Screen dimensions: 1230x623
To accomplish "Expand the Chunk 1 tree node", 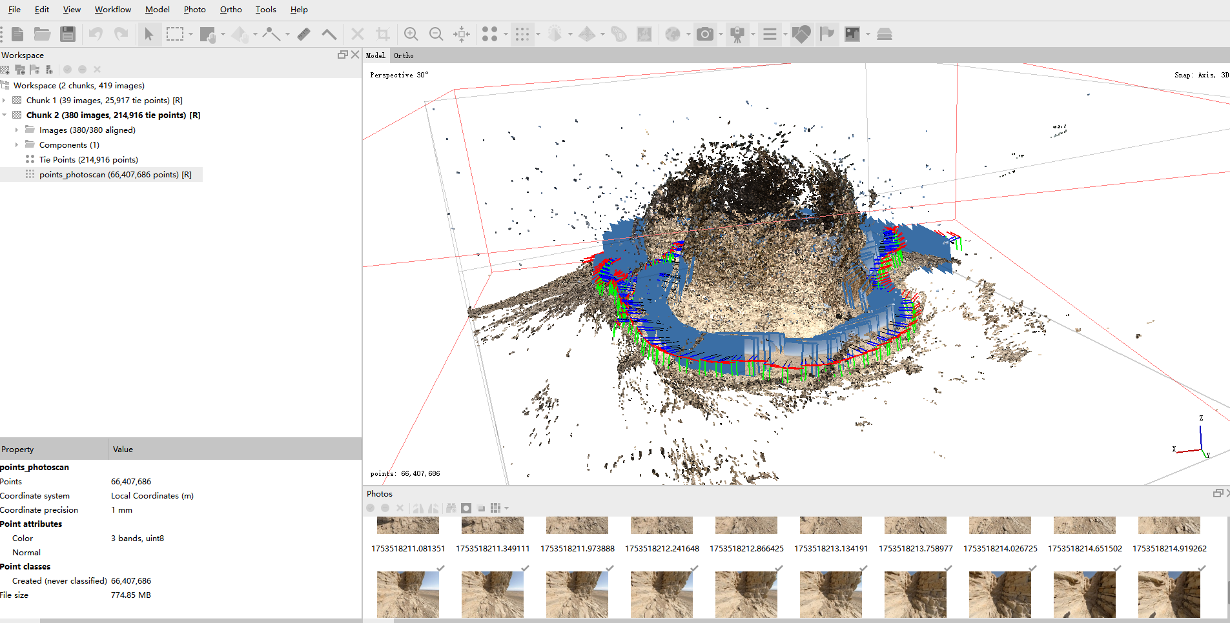I will click(x=5, y=101).
